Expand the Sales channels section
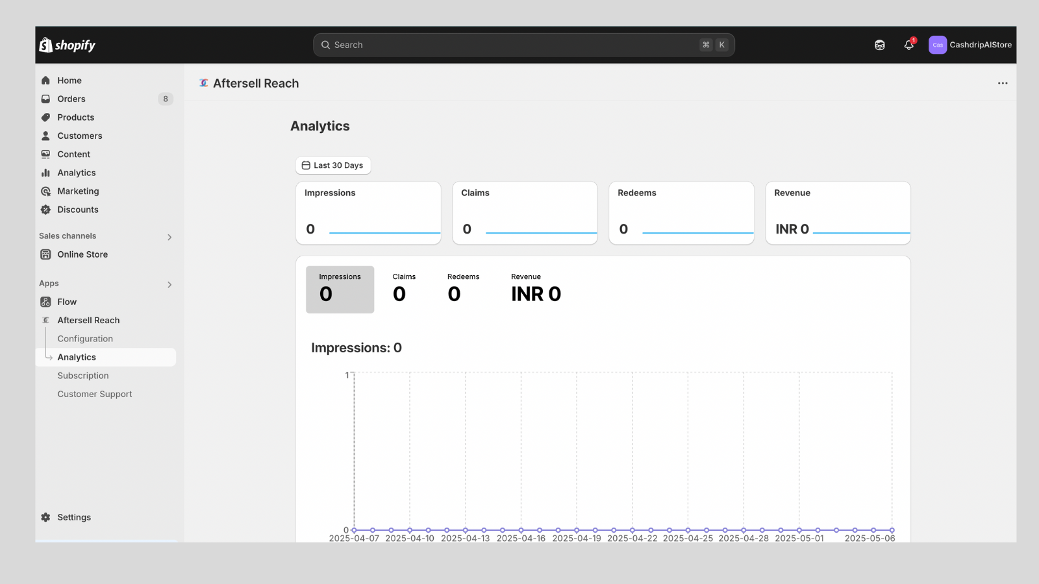This screenshot has height=584, width=1039. 169,237
